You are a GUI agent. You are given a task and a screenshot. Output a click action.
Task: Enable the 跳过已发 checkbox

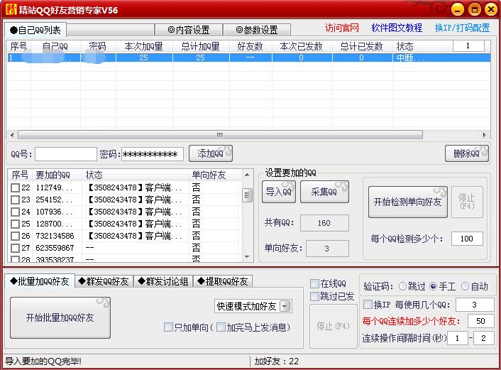[314, 296]
